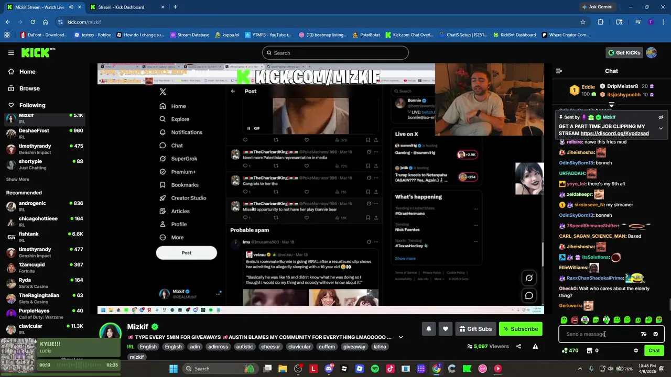Click the notification bell for Mizkif

point(428,329)
